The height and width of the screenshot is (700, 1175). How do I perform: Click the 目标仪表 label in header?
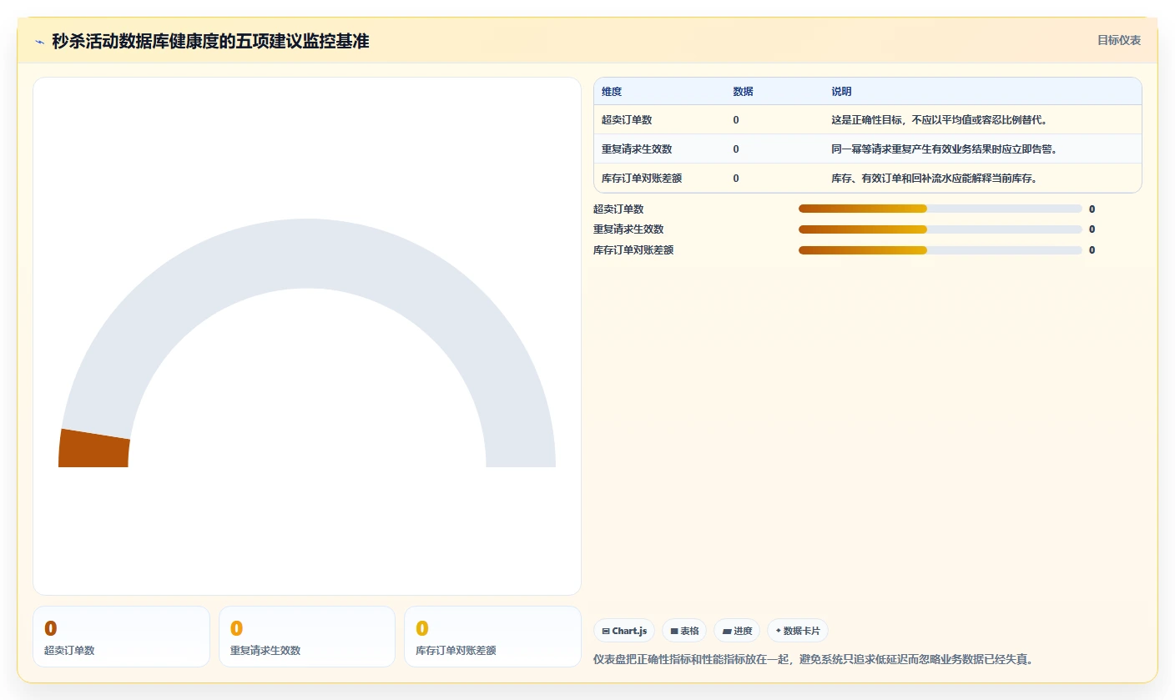click(x=1119, y=40)
